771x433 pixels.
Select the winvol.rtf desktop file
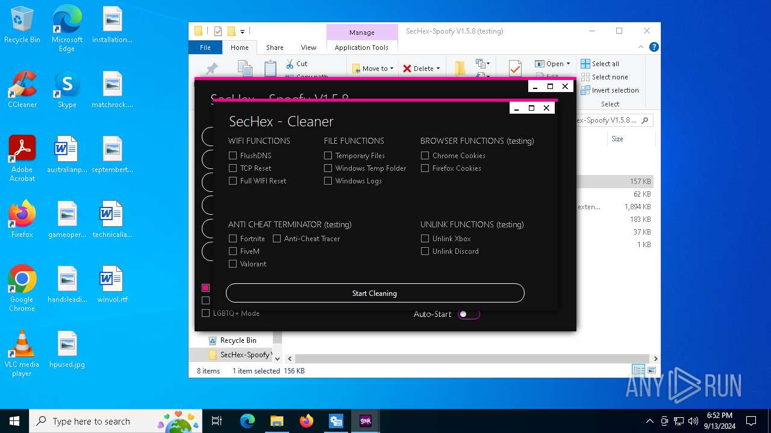(112, 285)
